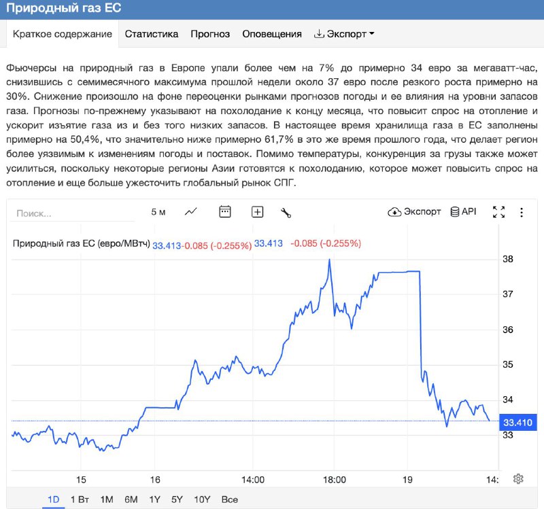The image size is (544, 509).
Task: Click the plus icon to add comparison
Action: click(x=257, y=212)
